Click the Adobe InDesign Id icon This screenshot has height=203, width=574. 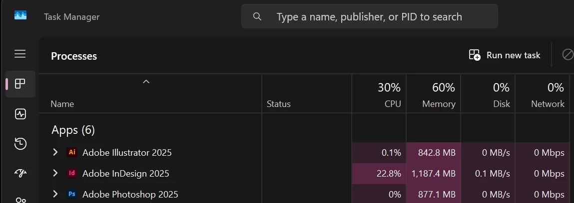click(72, 173)
